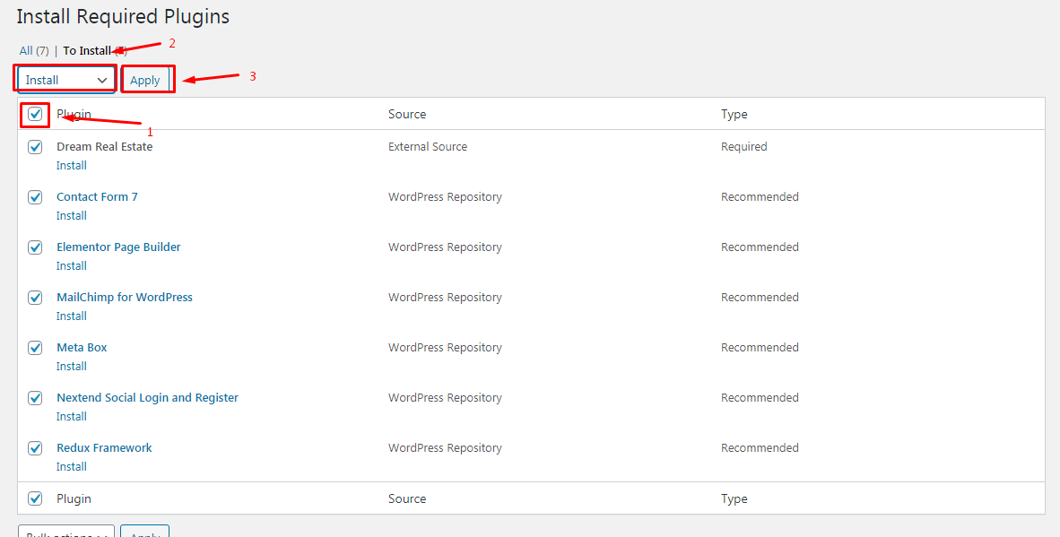Click External Source text in Dream Real Estate row

(x=427, y=147)
